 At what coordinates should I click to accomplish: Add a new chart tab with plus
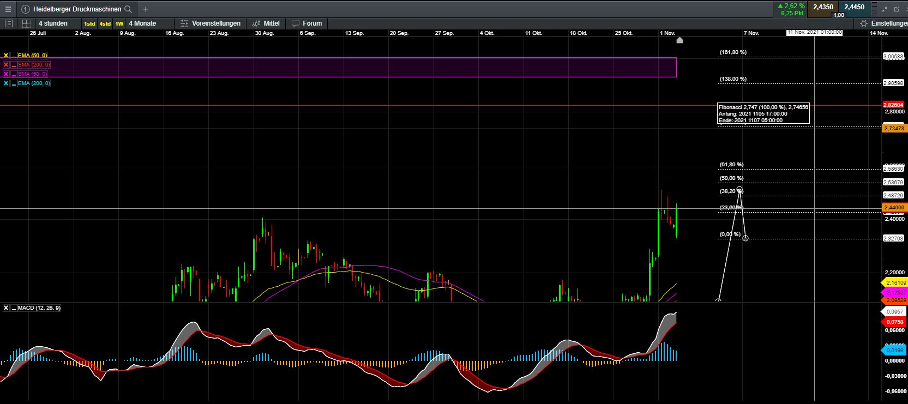click(x=146, y=9)
